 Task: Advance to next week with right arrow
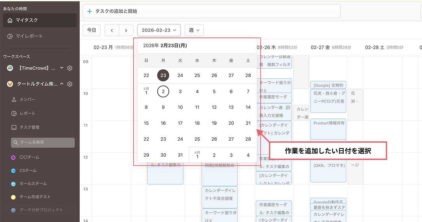click(126, 30)
